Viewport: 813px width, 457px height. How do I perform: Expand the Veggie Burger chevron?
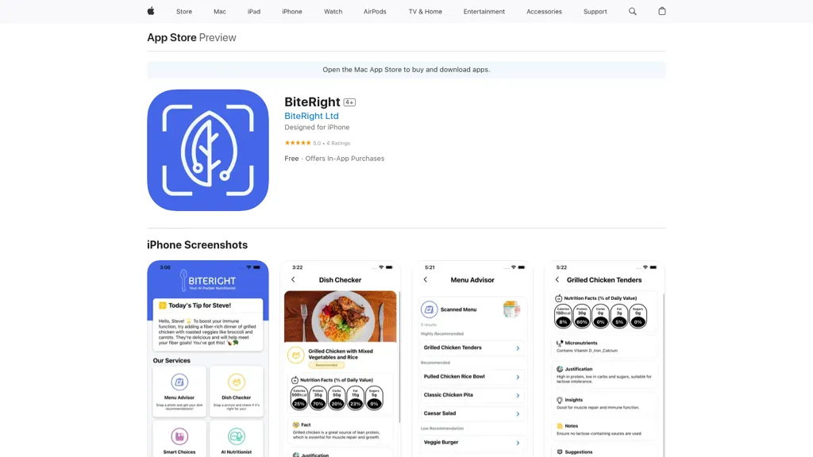click(518, 443)
